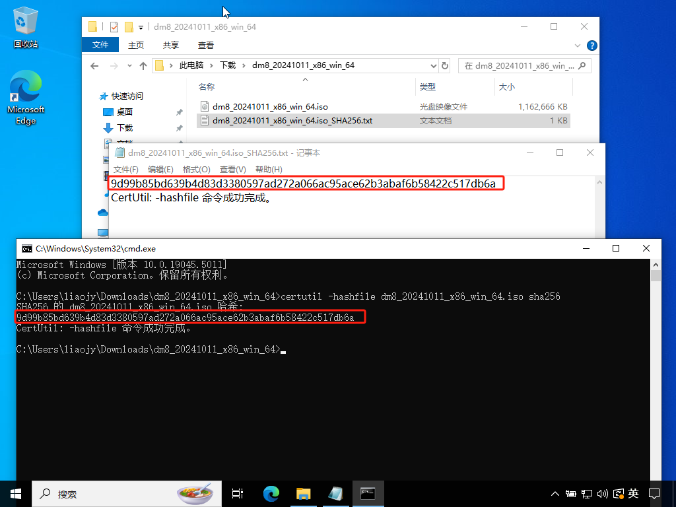Show hidden system tray icons
This screenshot has height=507, width=676.
pos(555,494)
